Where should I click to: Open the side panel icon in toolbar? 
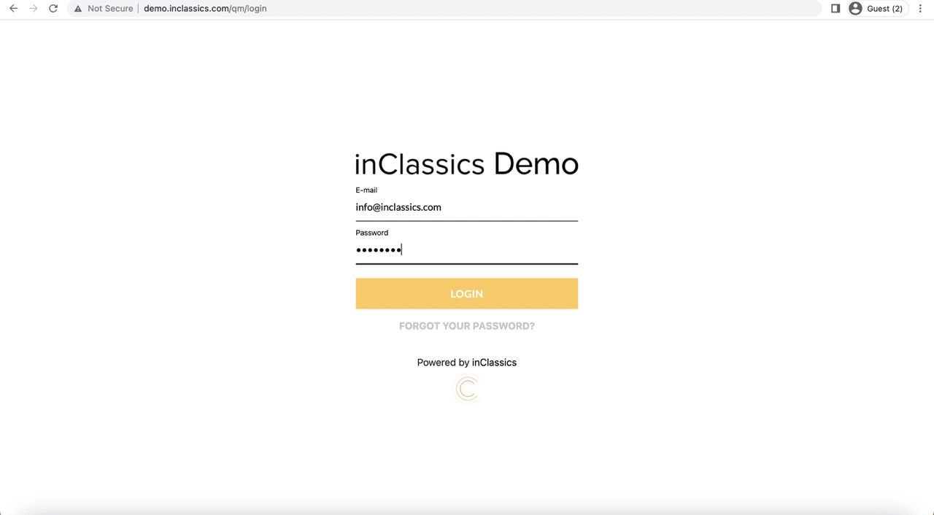tap(835, 9)
